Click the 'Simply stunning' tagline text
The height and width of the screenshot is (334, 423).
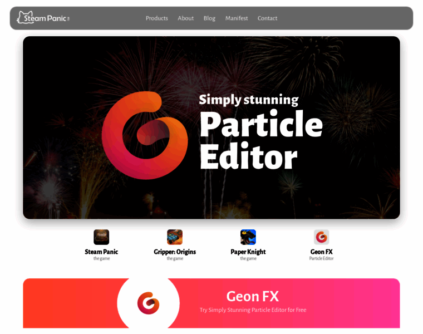pos(249,100)
